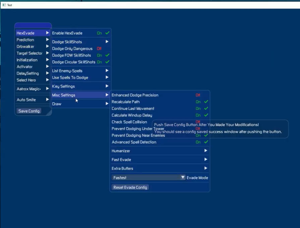300x228 pixels.
Task: Open the Prediction submenu
Action: click(x=25, y=40)
